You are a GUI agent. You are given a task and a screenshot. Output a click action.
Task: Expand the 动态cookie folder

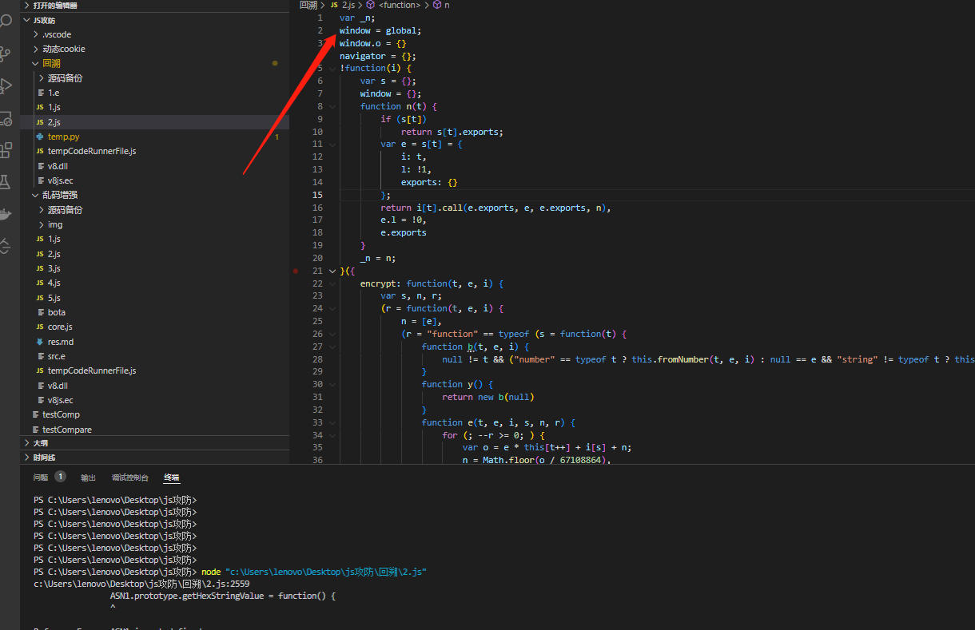36,49
